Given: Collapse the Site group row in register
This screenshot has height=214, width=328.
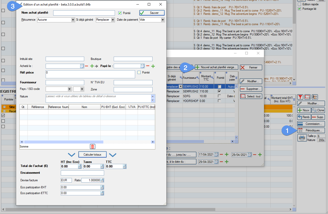Looking at the screenshot, I should (5, 107).
